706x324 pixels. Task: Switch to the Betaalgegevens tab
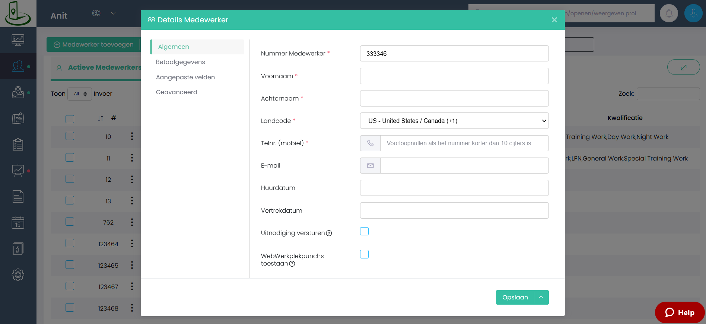click(x=180, y=62)
